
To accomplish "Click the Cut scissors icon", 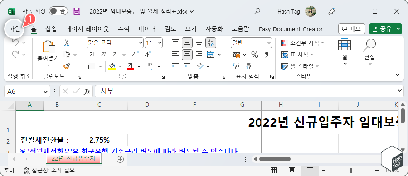I will pos(67,43).
